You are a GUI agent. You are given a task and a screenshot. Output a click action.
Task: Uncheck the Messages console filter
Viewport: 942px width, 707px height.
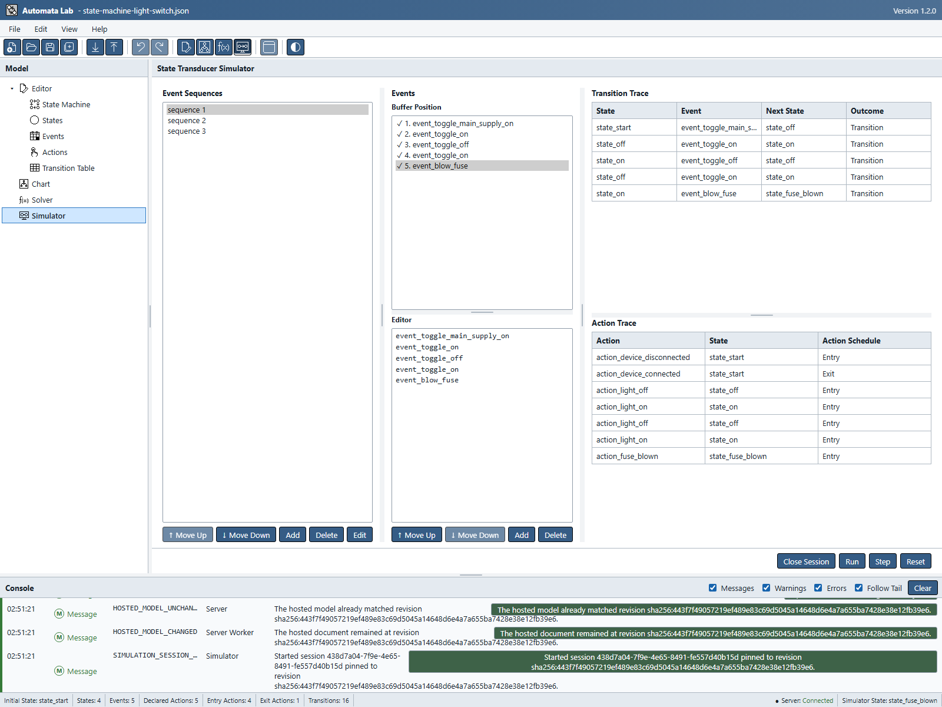coord(713,588)
